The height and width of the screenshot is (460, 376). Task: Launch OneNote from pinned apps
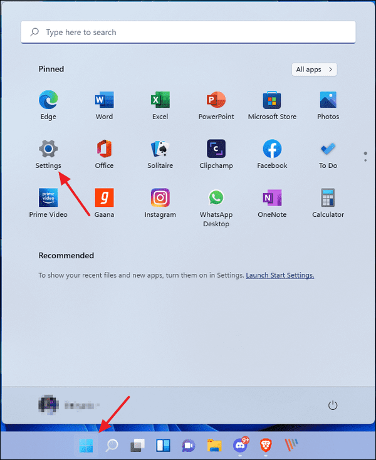pyautogui.click(x=272, y=203)
